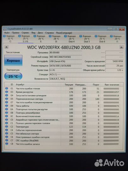Open the Справка menu
The width and height of the screenshot is (128, 171).
[x=49, y=33]
